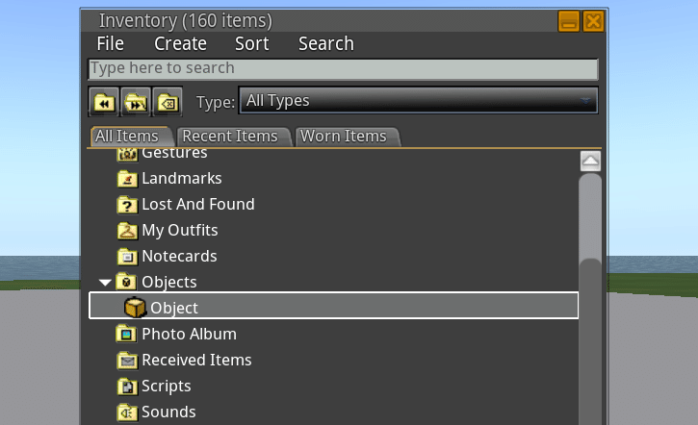Click the Photo Album folder icon
Image resolution: width=698 pixels, height=425 pixels.
coord(126,335)
